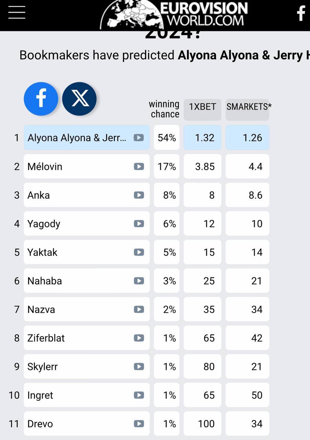Screen dimensions: 310x440
Task: Play the video for Mélovin
Action: coord(139,167)
